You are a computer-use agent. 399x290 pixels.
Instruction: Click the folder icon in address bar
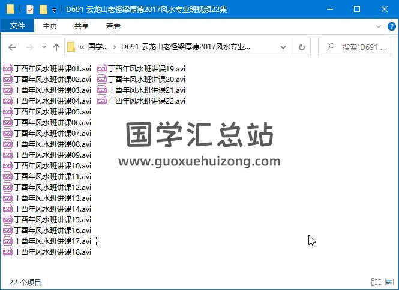click(x=71, y=47)
